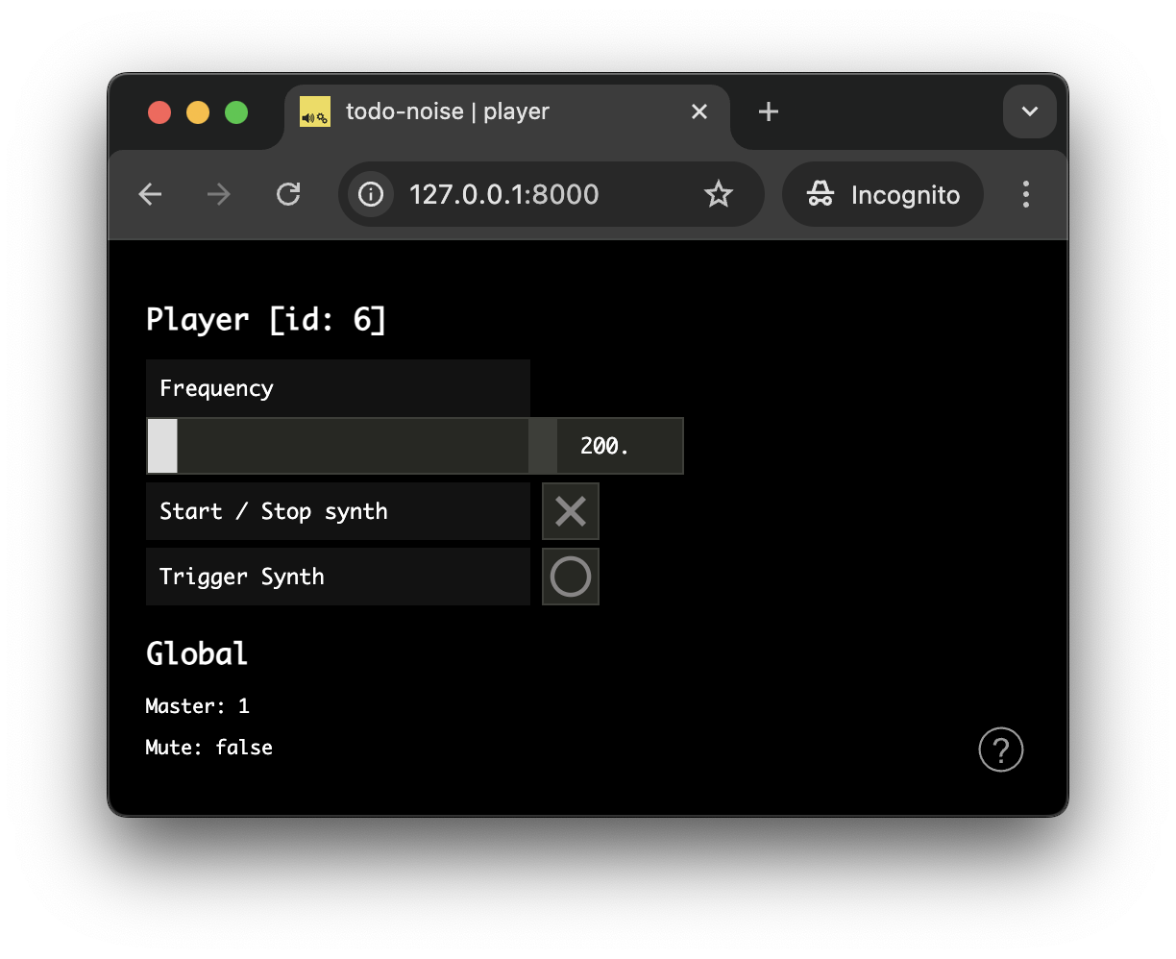Click the todo-noise favicon on the tab
Image resolution: width=1176 pixels, height=959 pixels.
click(314, 111)
